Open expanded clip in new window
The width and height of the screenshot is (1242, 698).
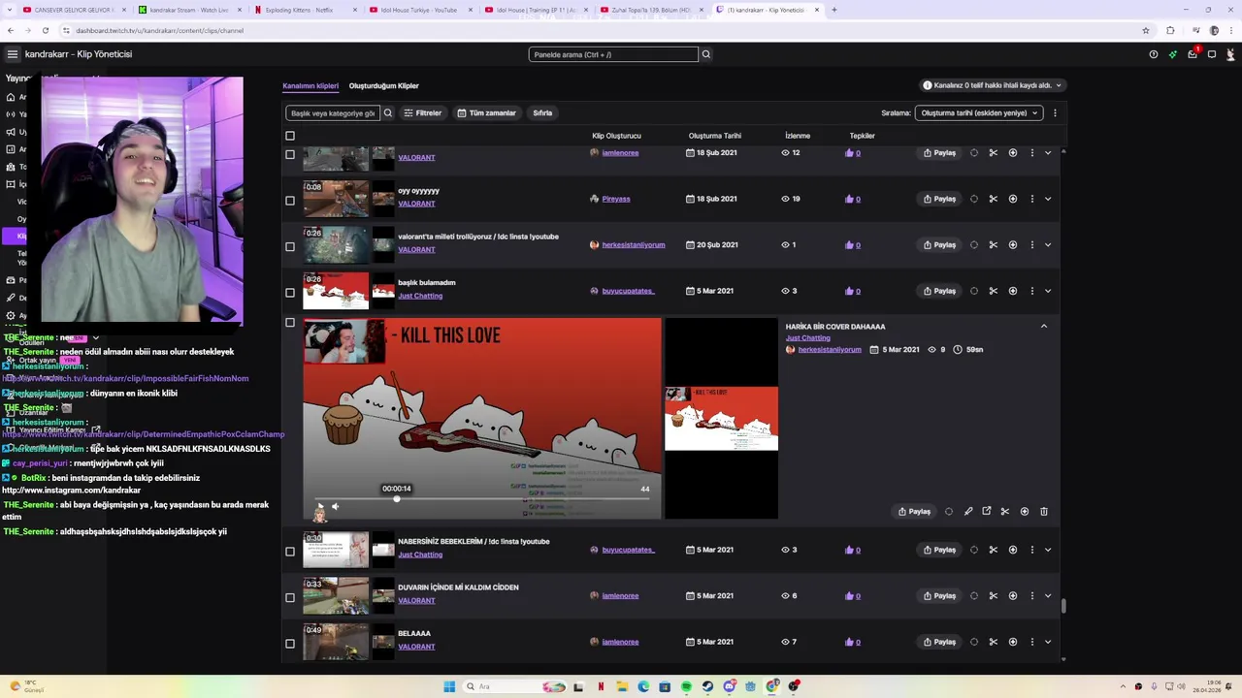pos(986,511)
